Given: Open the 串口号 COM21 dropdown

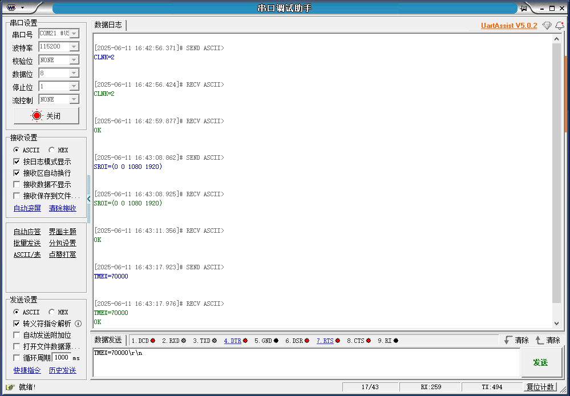Looking at the screenshot, I should (74, 34).
